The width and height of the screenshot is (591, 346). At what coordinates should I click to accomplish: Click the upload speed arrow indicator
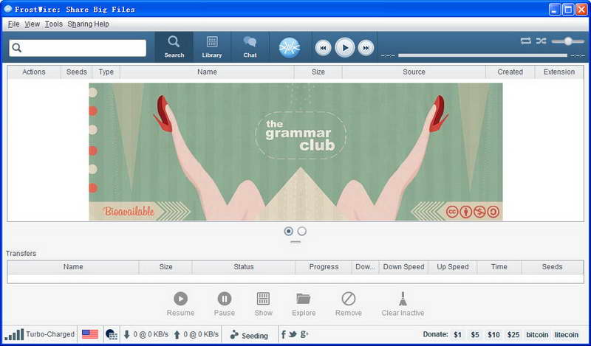tap(177, 334)
